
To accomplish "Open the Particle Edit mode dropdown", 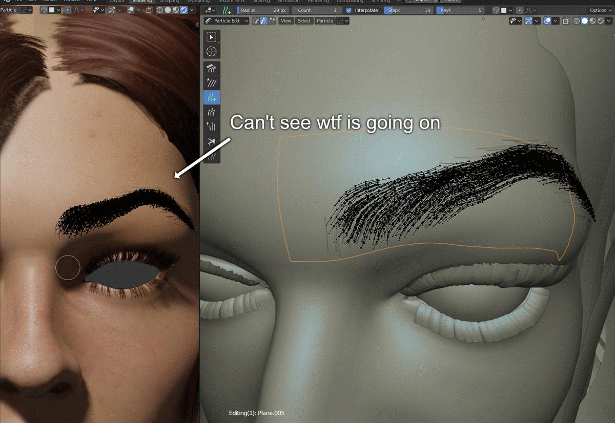I will pos(226,21).
